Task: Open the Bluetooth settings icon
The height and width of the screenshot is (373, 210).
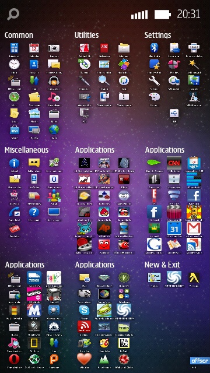Action: coord(154,48)
